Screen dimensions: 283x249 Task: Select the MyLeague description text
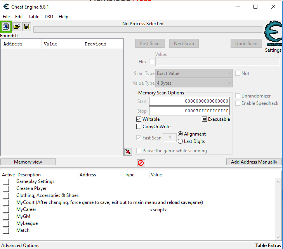27,223
